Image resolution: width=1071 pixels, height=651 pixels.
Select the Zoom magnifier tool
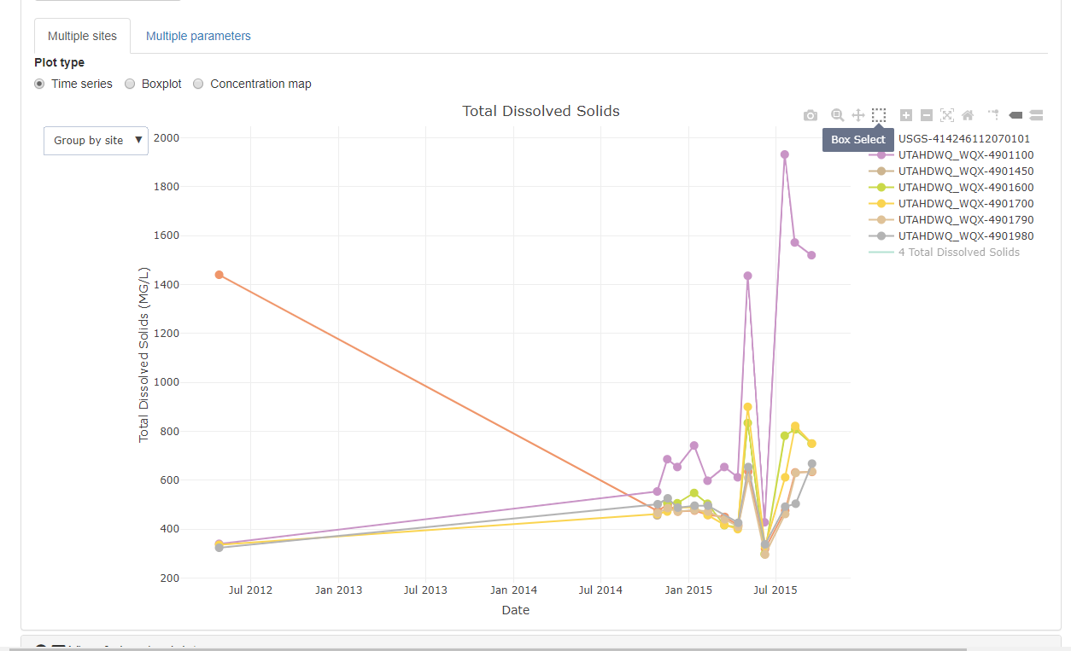[x=838, y=115]
